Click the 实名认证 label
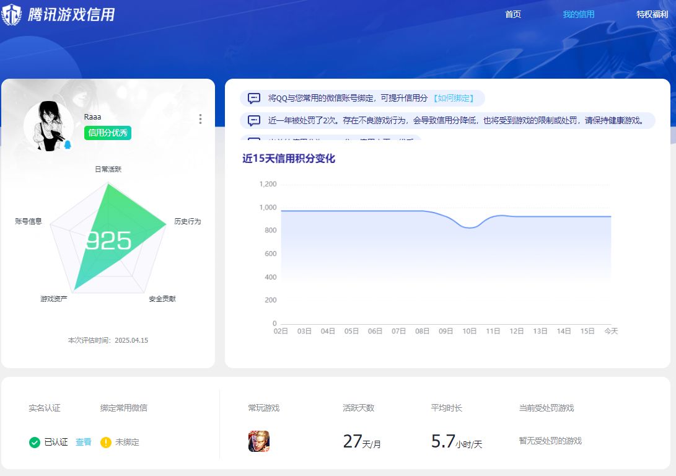676x476 pixels. pyautogui.click(x=45, y=408)
